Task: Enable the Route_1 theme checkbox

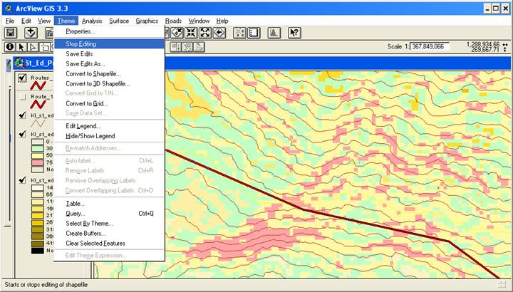Action: point(22,97)
